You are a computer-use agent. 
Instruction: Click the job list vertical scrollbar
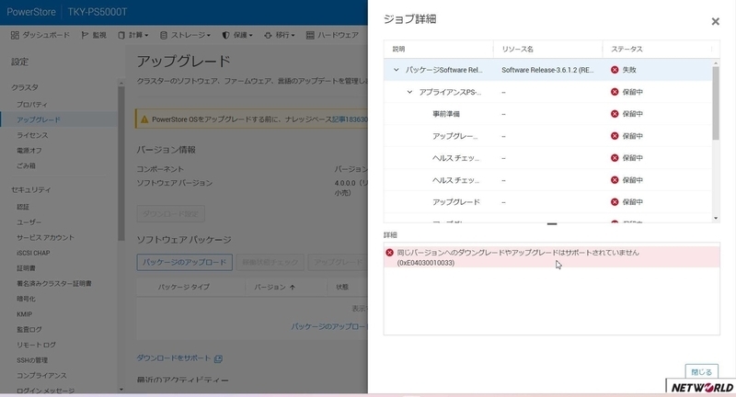[716, 103]
